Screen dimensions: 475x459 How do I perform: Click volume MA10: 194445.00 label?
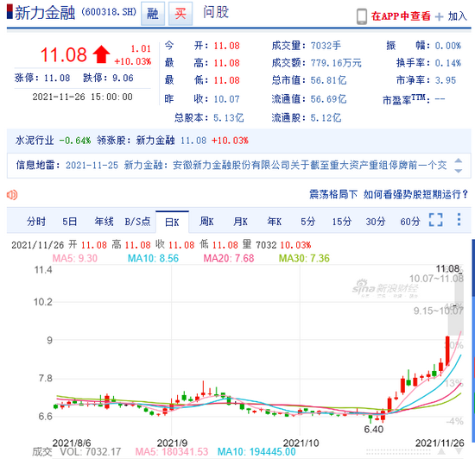[256, 452]
